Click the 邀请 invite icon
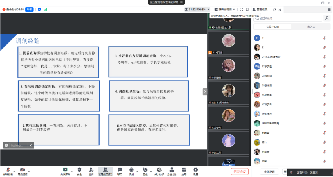 tap(91, 170)
